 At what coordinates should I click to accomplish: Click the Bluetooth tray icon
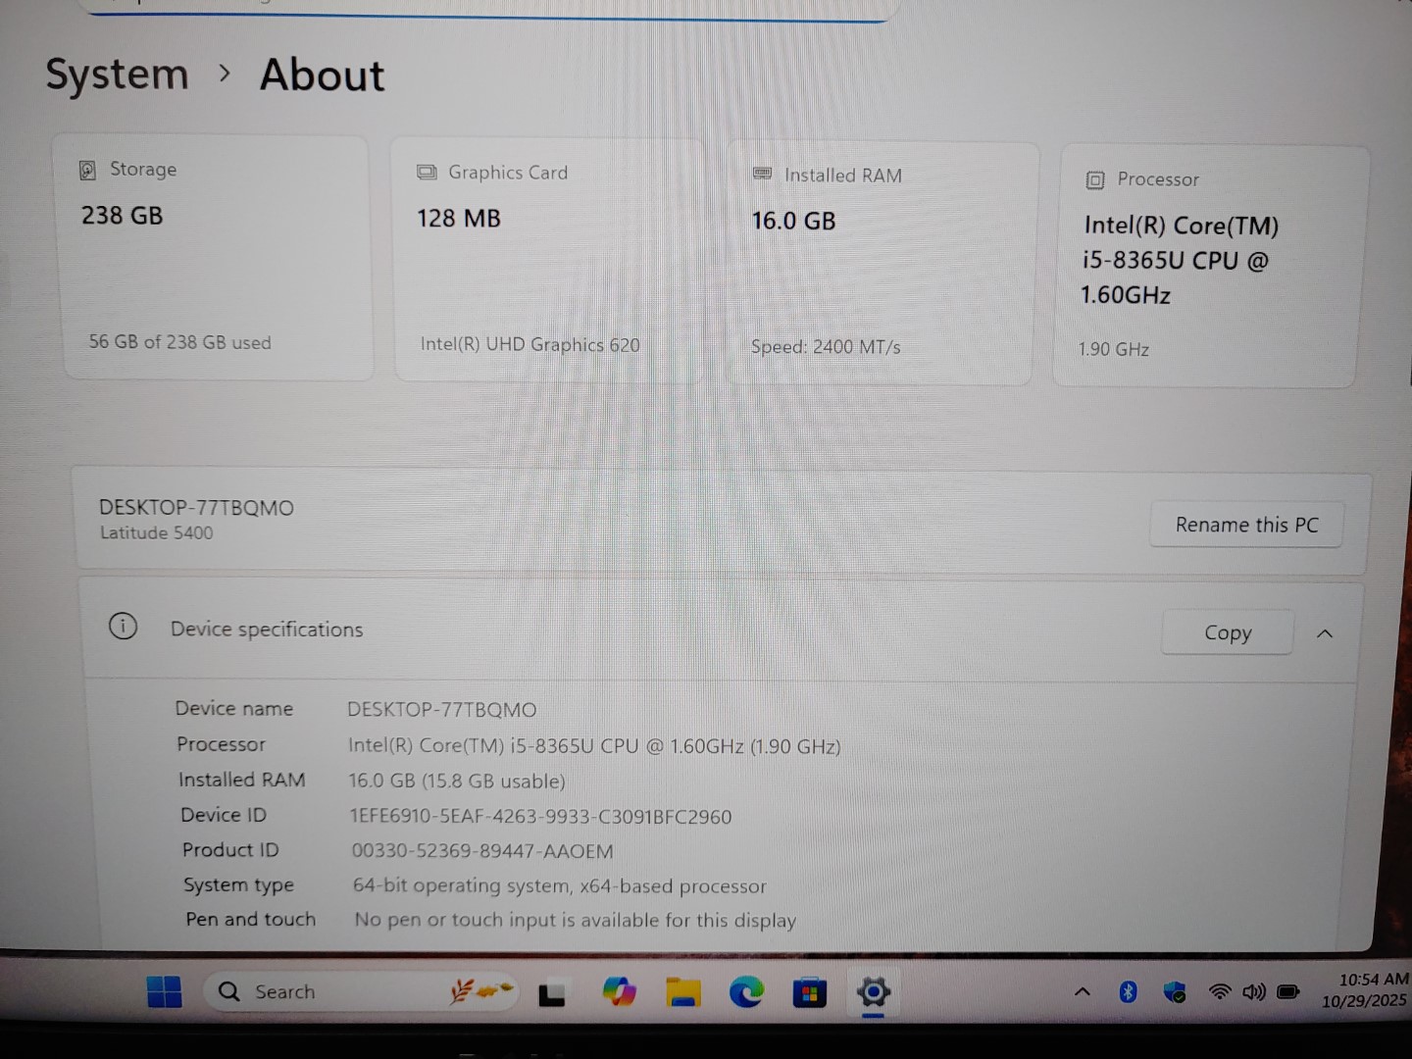1128,991
